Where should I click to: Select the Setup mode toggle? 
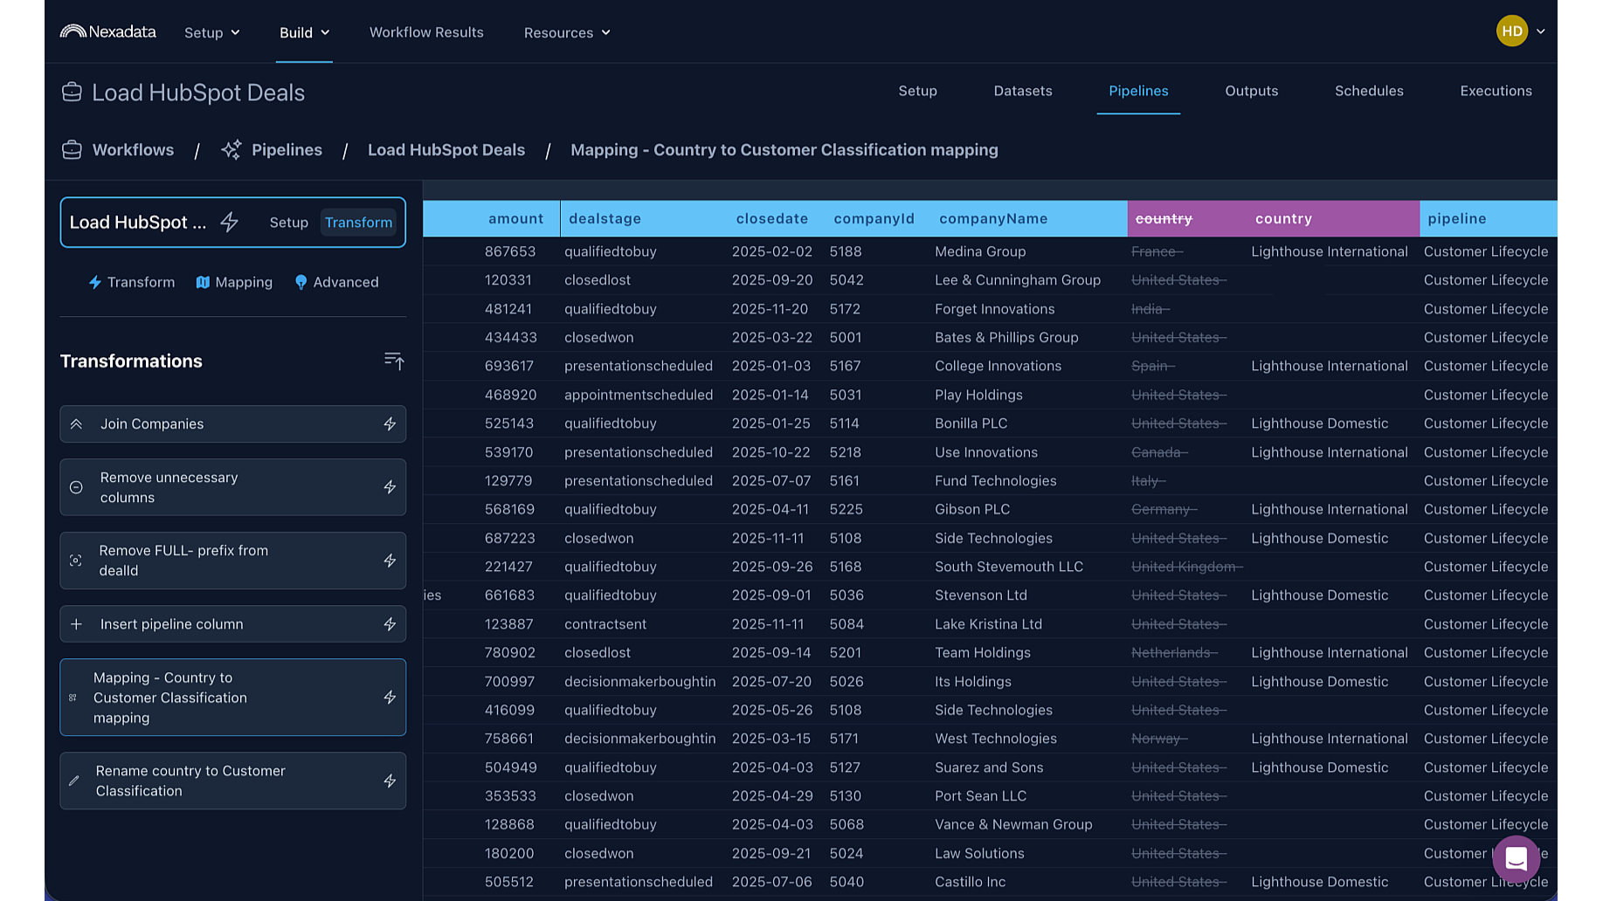click(x=288, y=223)
